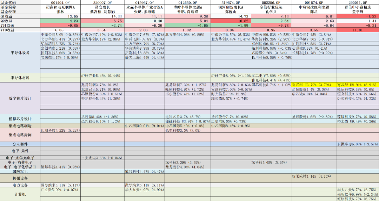
Task: Select the fund code cell 001404.OF
Action: point(60,2)
